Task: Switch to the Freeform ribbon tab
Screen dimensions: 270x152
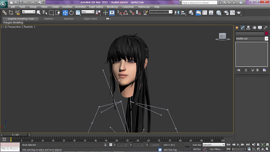Action: pyautogui.click(x=49, y=19)
